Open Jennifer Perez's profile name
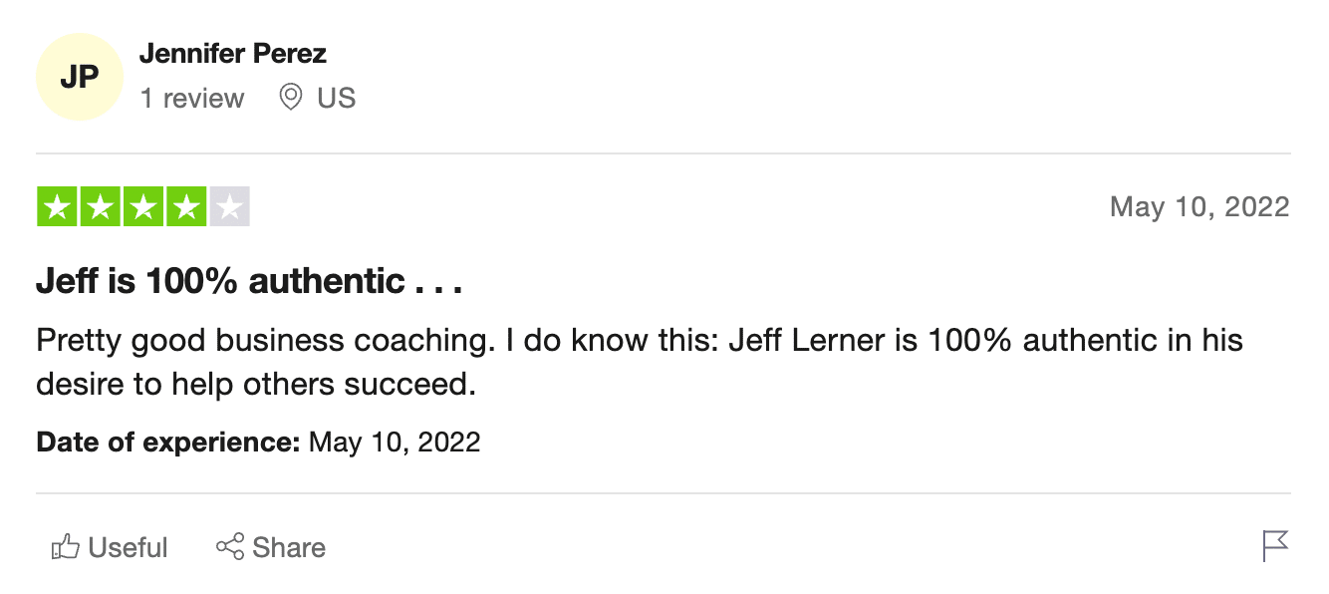 pos(233,53)
